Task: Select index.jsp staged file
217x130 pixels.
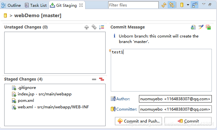Action: (x=45, y=94)
